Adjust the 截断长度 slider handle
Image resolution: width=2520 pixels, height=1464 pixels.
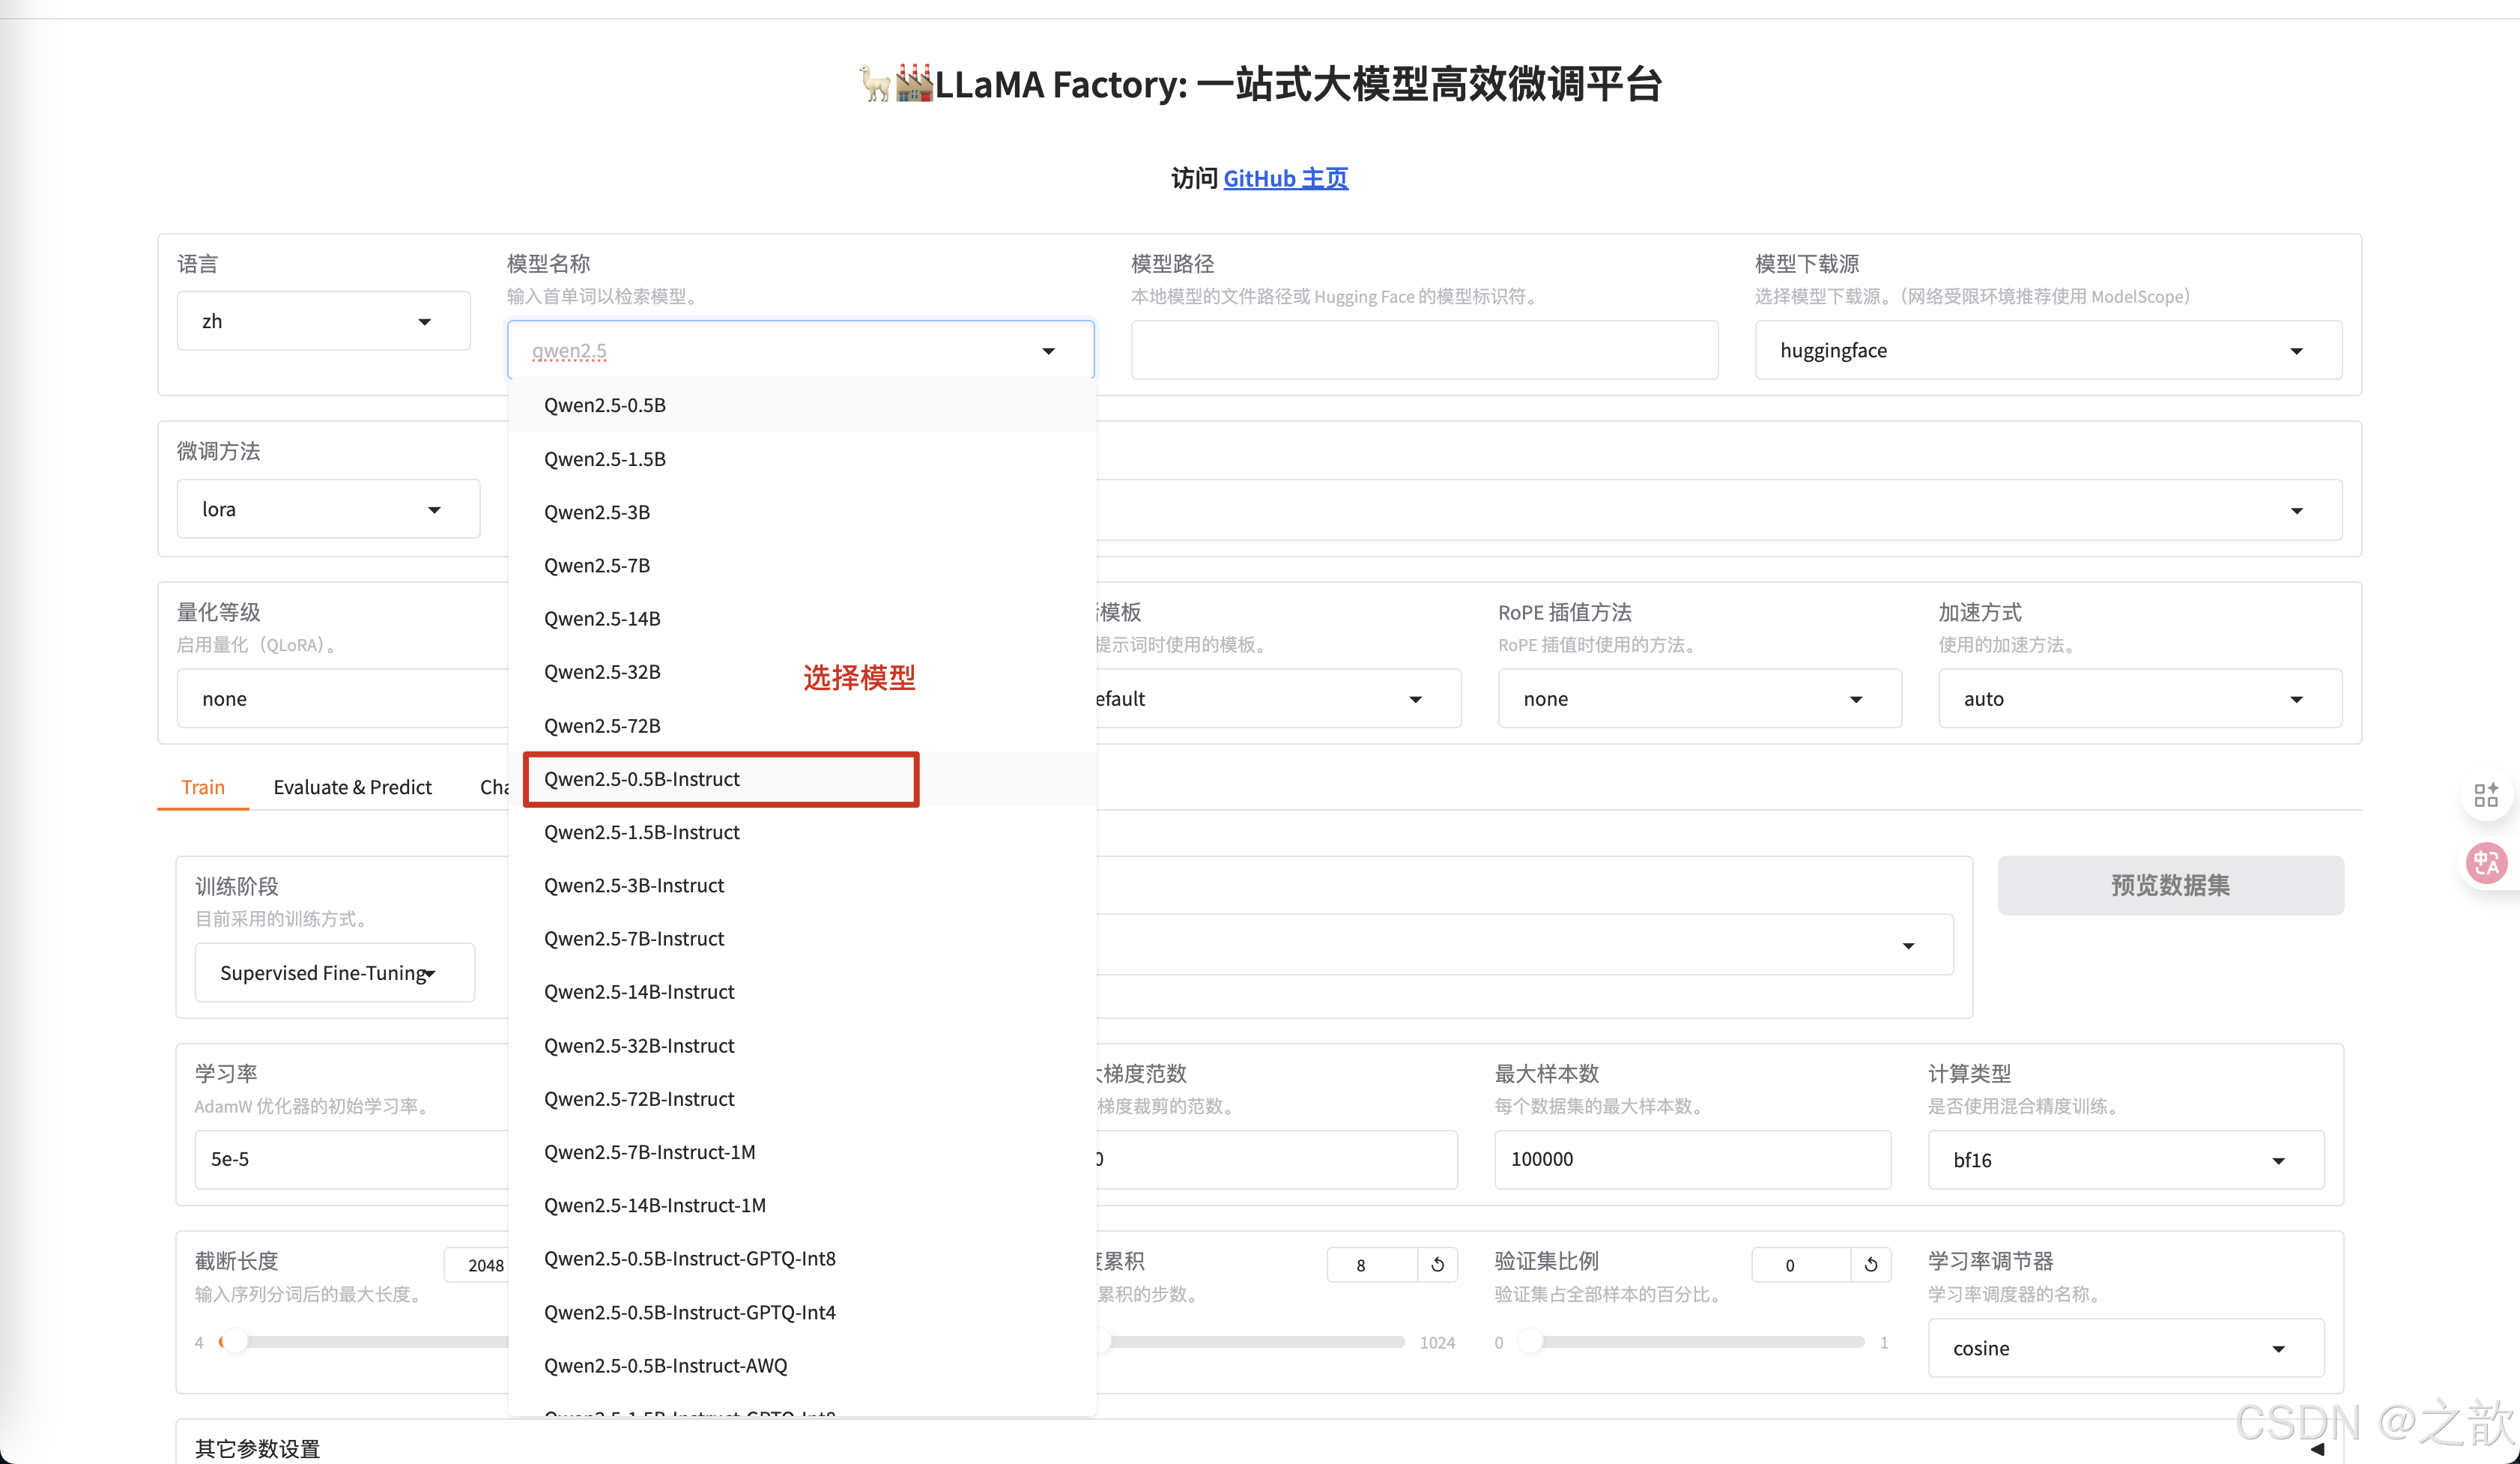pyautogui.click(x=234, y=1342)
